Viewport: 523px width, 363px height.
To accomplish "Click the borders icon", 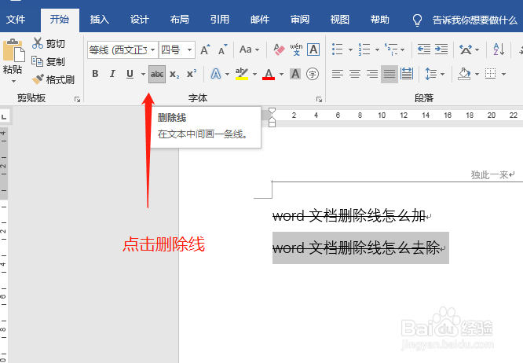I will coord(490,74).
